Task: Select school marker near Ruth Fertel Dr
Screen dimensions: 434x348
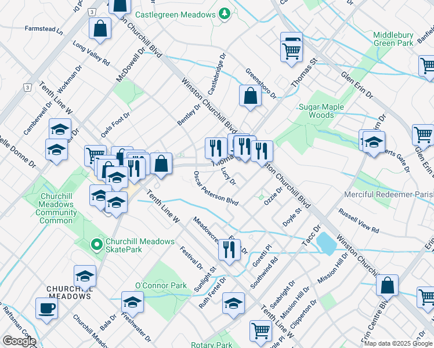Action: tap(234, 304)
